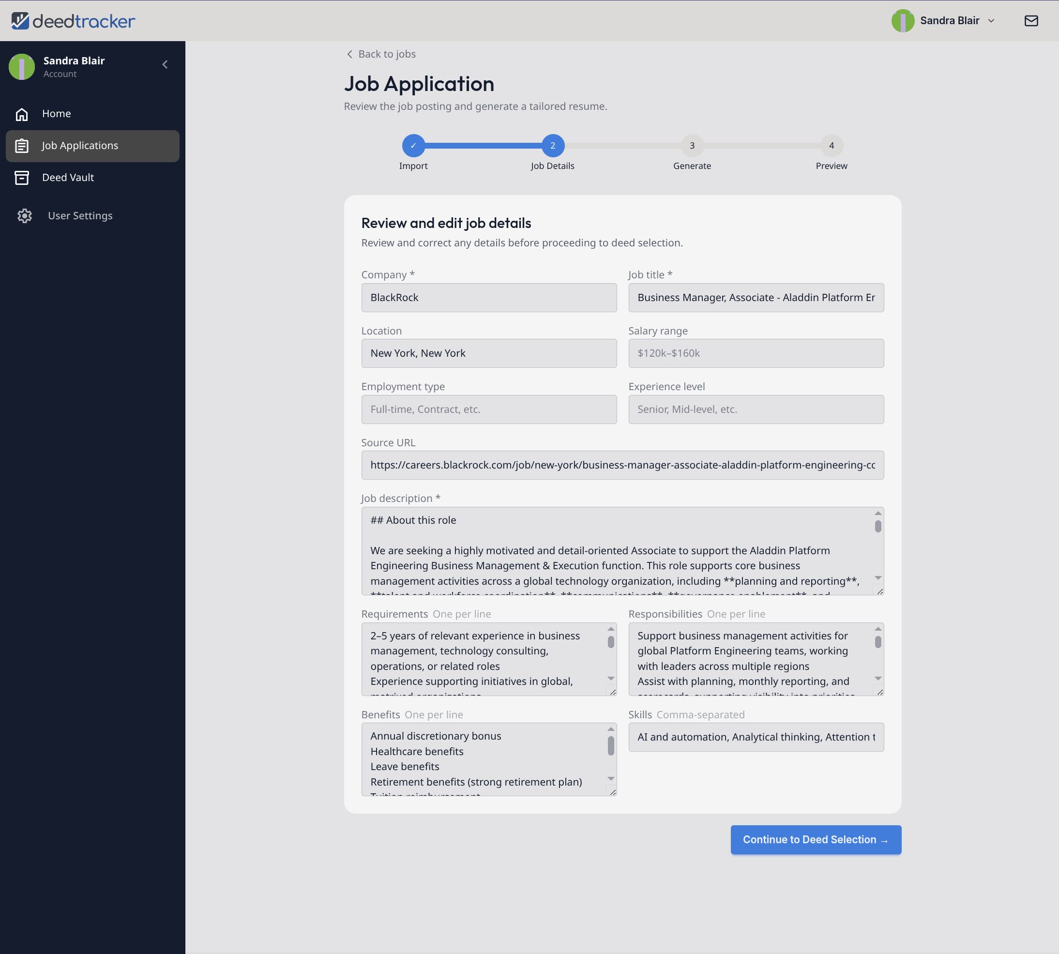This screenshot has height=954, width=1059.
Task: Focus the Experience level field
Action: coord(756,409)
